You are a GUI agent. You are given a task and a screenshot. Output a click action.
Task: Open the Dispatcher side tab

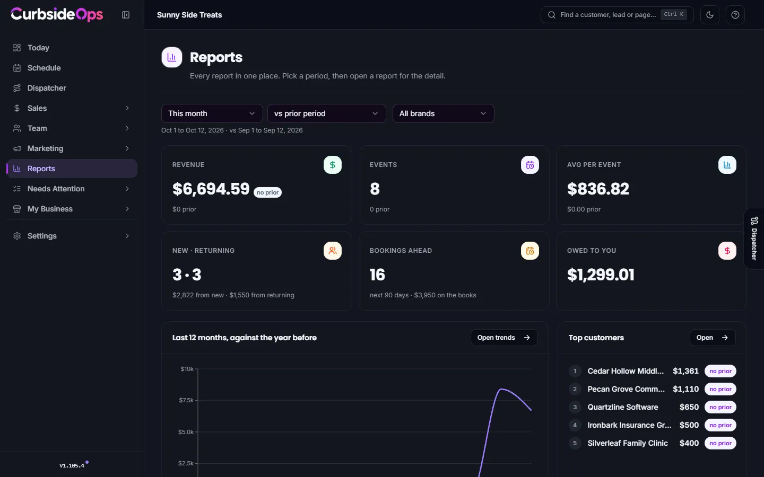pos(754,238)
